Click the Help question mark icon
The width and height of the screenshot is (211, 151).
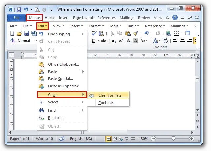coord(175,17)
